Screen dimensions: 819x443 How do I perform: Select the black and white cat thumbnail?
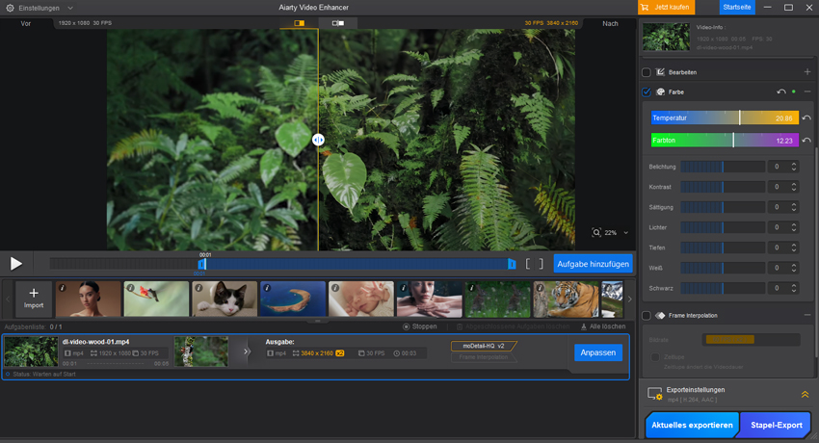click(x=225, y=299)
